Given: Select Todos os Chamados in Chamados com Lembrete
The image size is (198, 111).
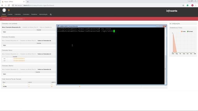Looking at the screenshot, I should 45,27.
